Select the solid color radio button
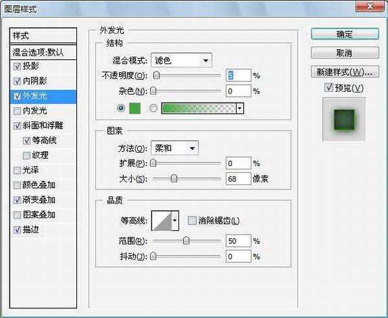Image resolution: width=388 pixels, height=318 pixels. click(x=120, y=109)
